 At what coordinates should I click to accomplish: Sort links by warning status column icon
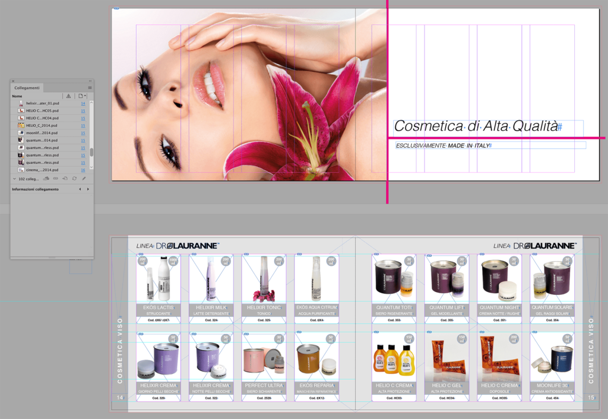68,96
